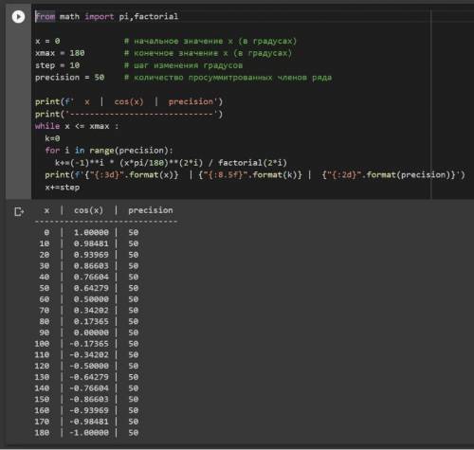Click the 'cos(x)' output column header
This screenshot has width=474, height=450.
click(88, 210)
